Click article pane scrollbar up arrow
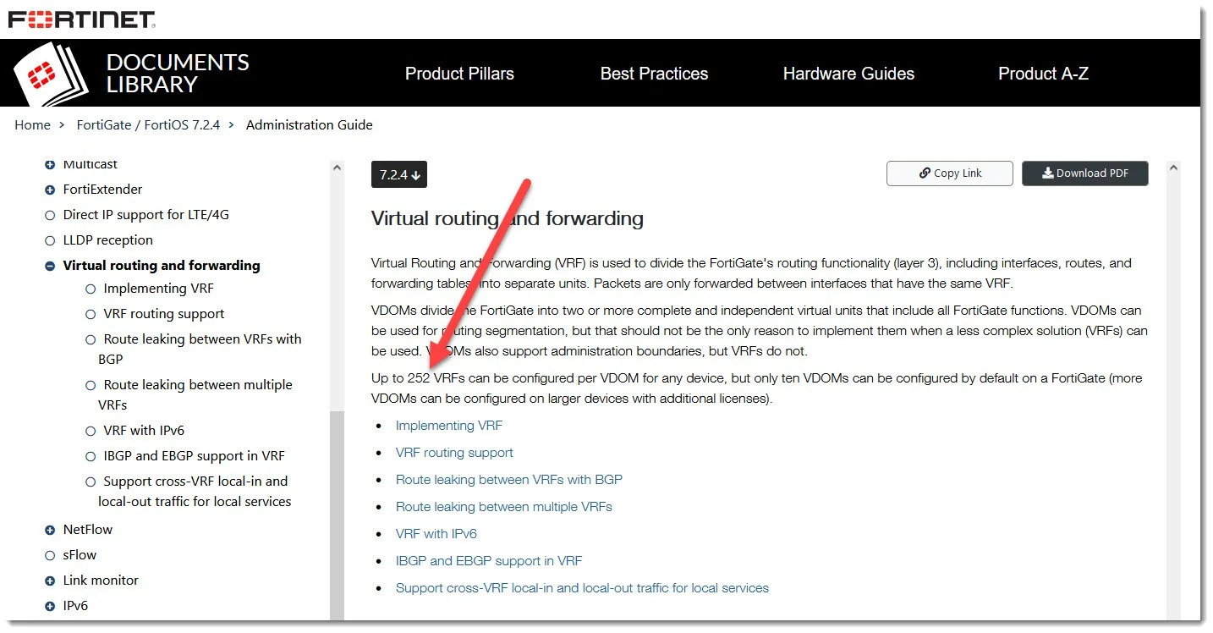This screenshot has height=633, width=1213. point(1173,168)
